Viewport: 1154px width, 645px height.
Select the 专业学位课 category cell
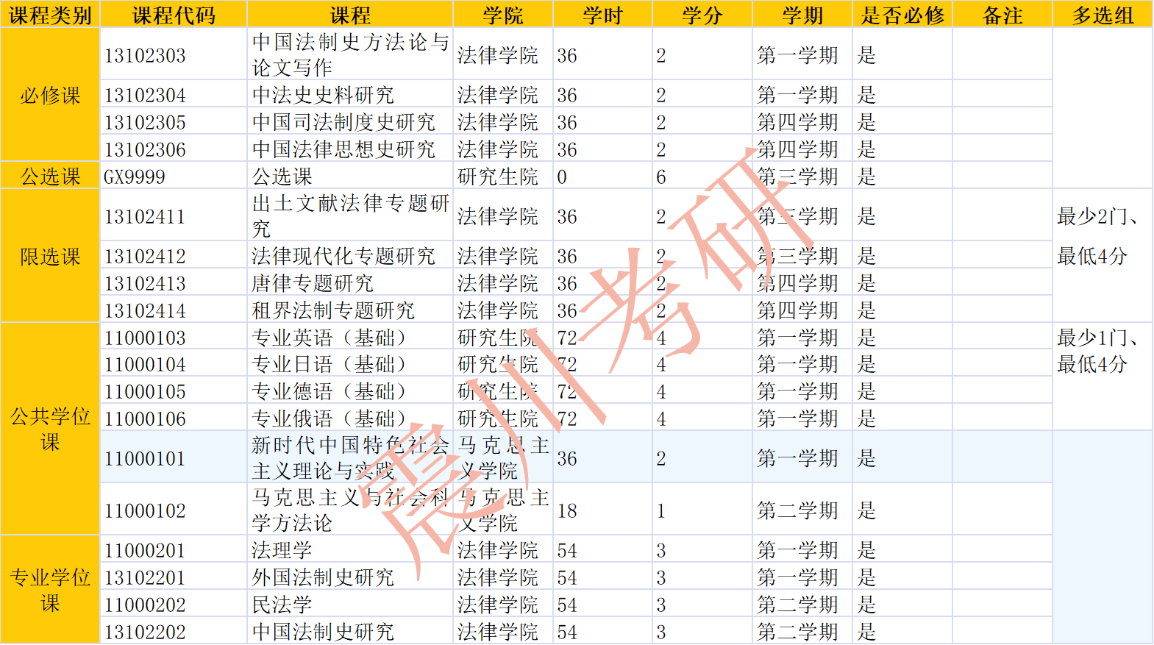point(50,591)
